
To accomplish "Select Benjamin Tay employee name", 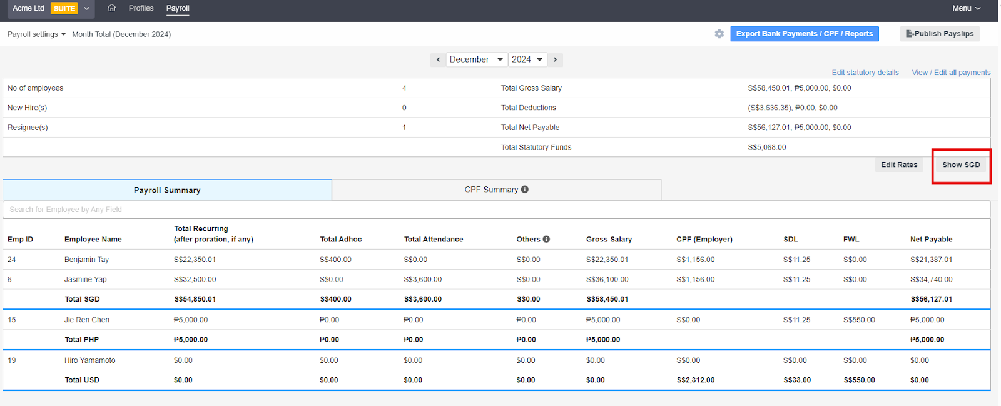I will (86, 260).
